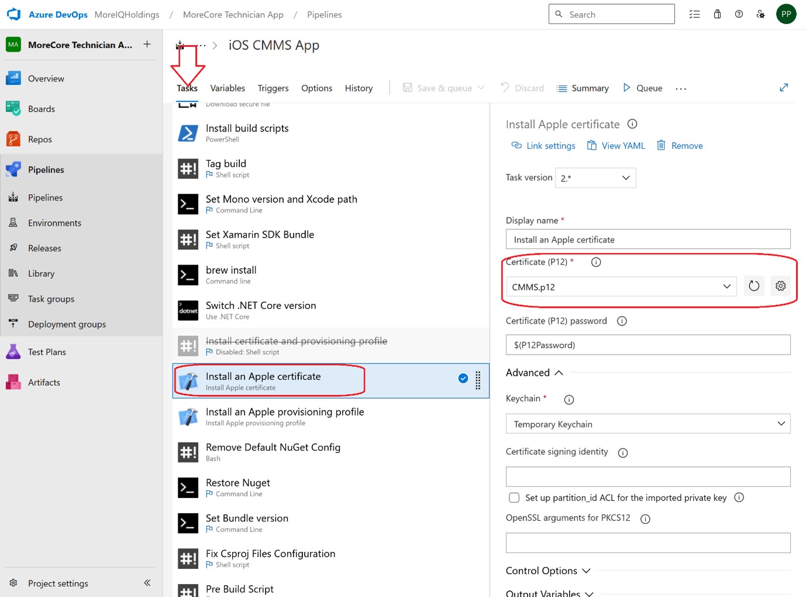Open the Library section
806x597 pixels.
point(41,273)
